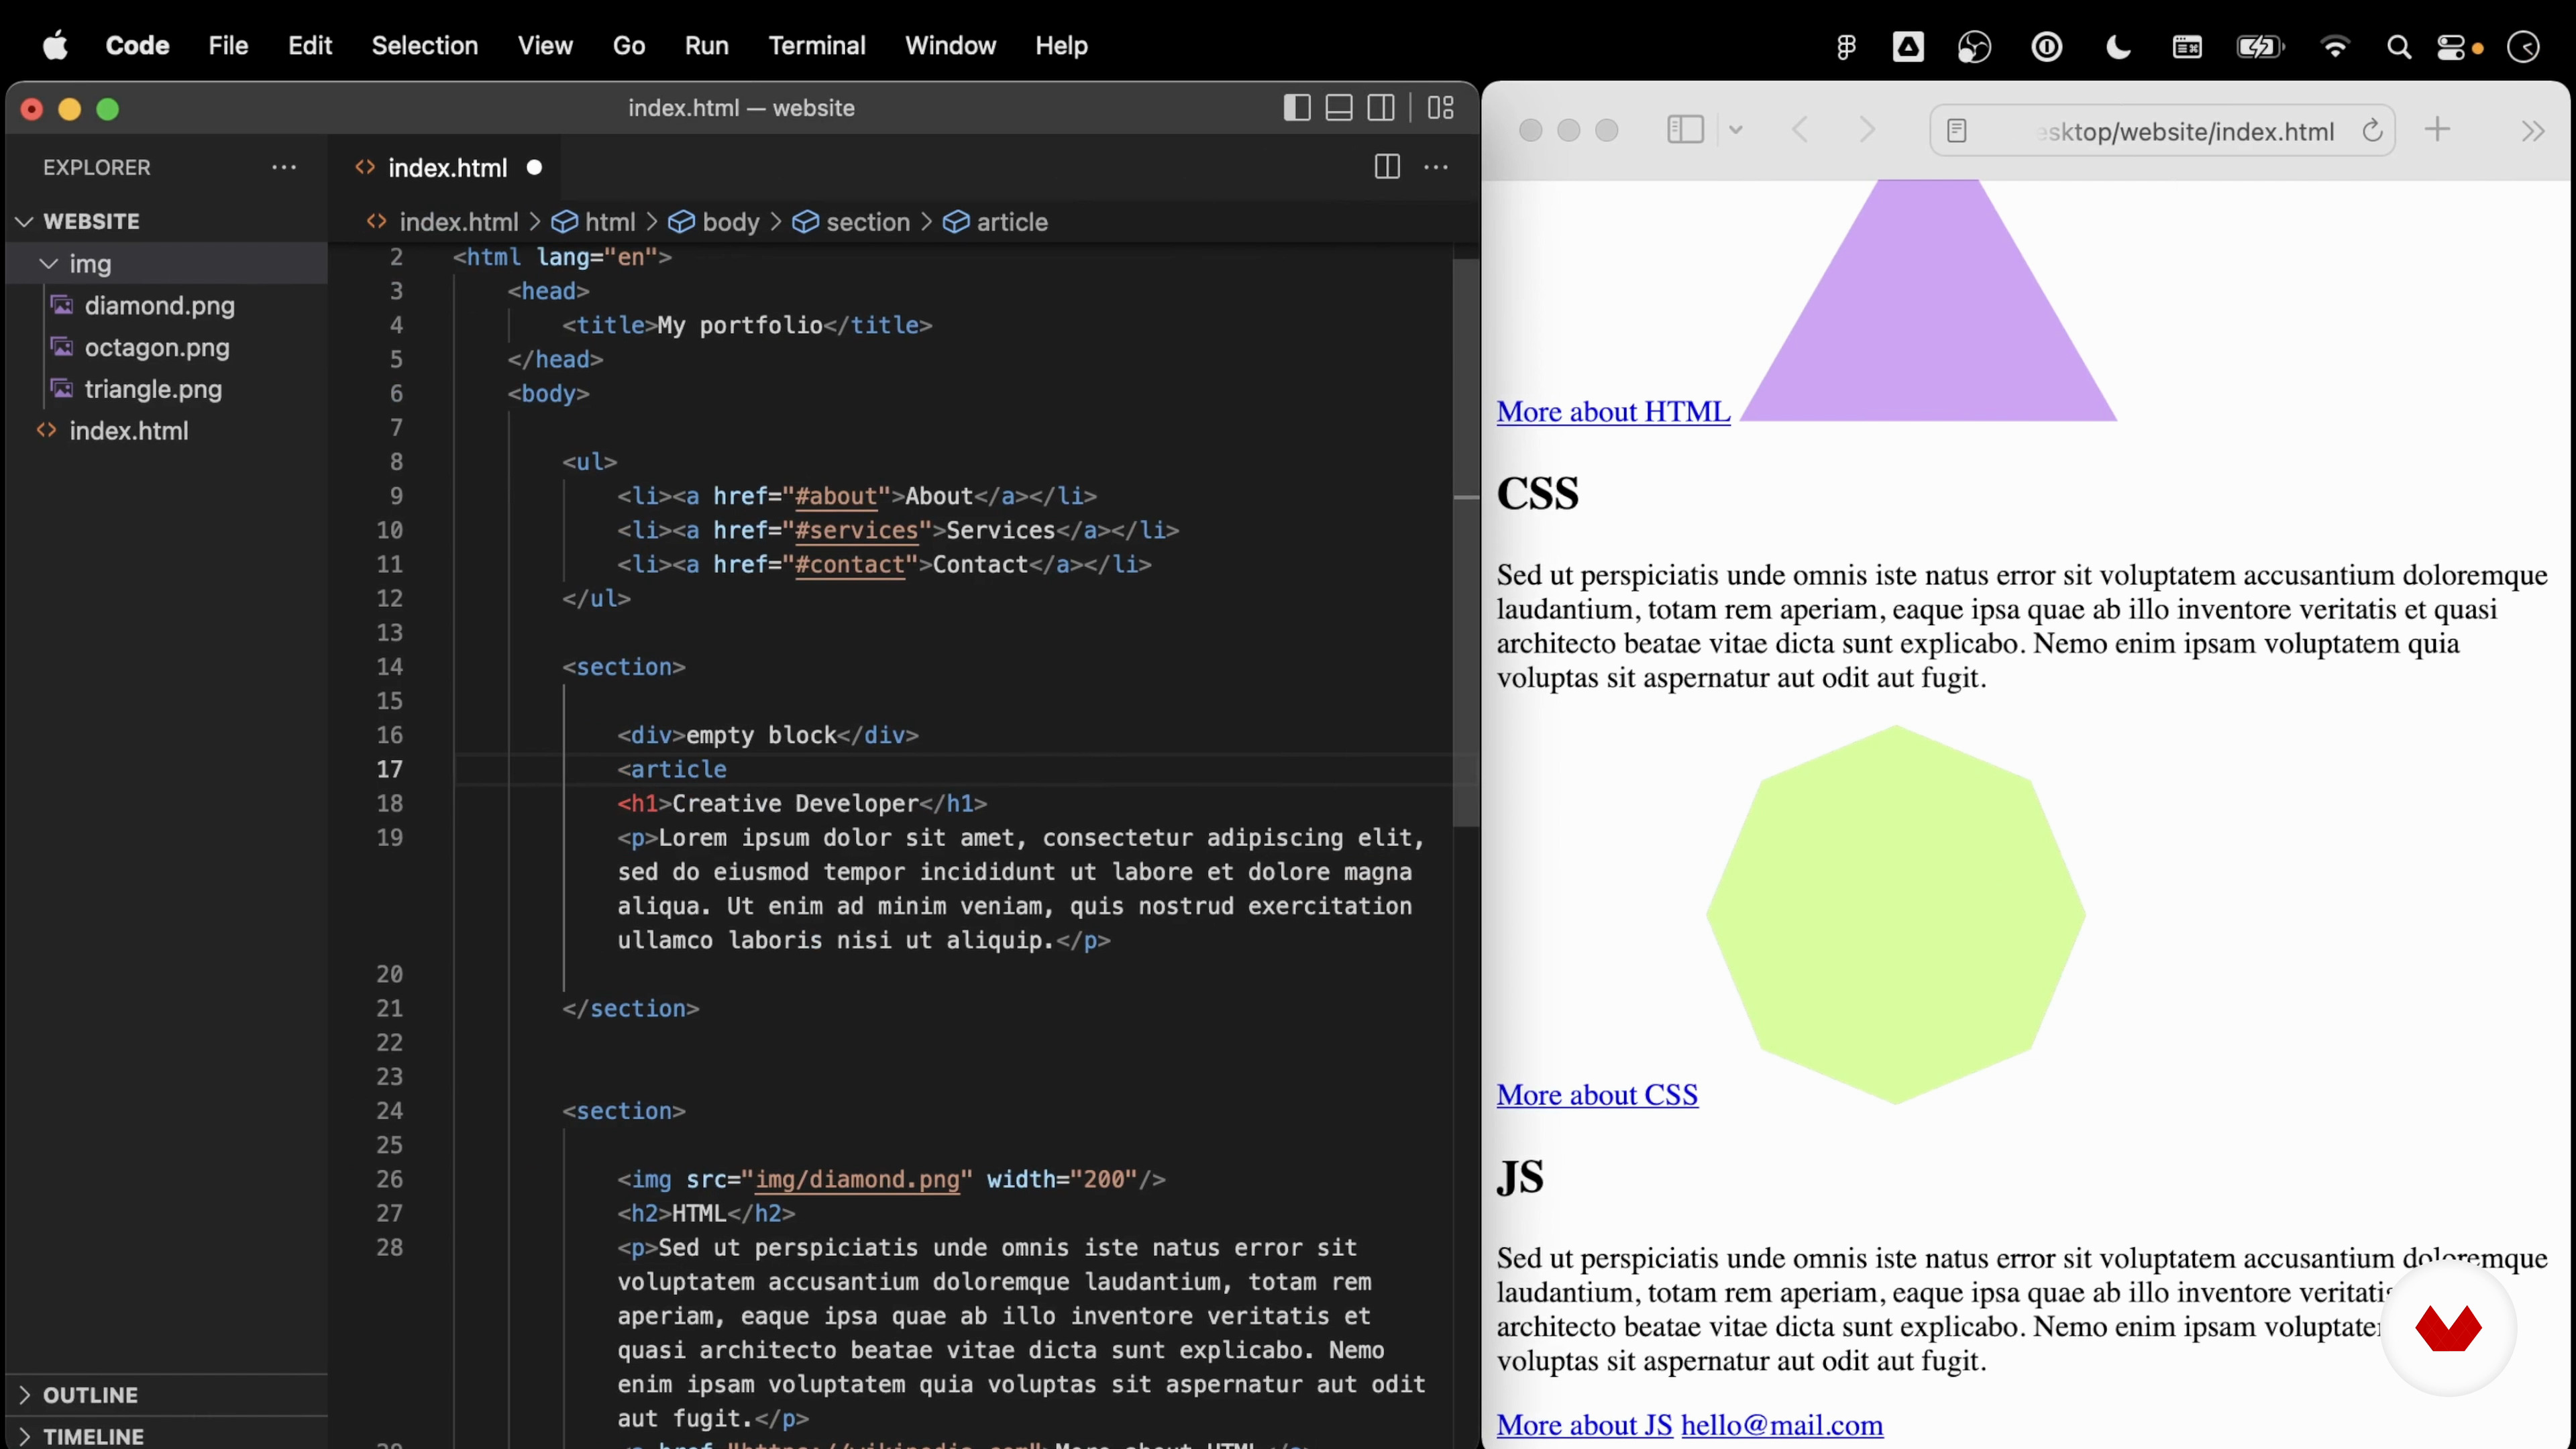This screenshot has height=1449, width=2576.
Task: Follow the More about HTML link
Action: 1613,412
